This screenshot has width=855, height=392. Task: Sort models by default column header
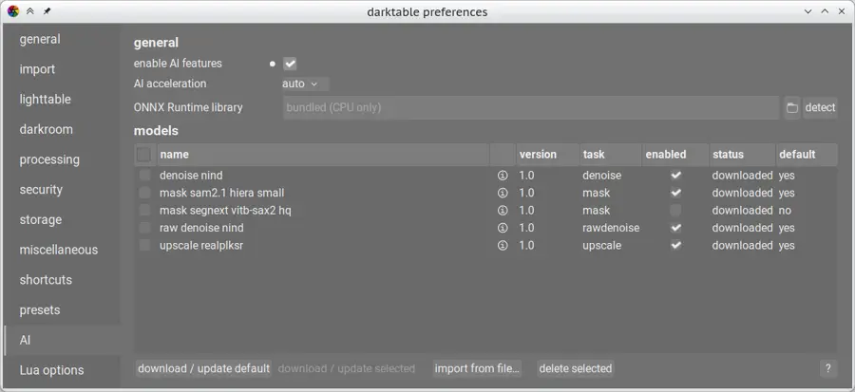807,155
